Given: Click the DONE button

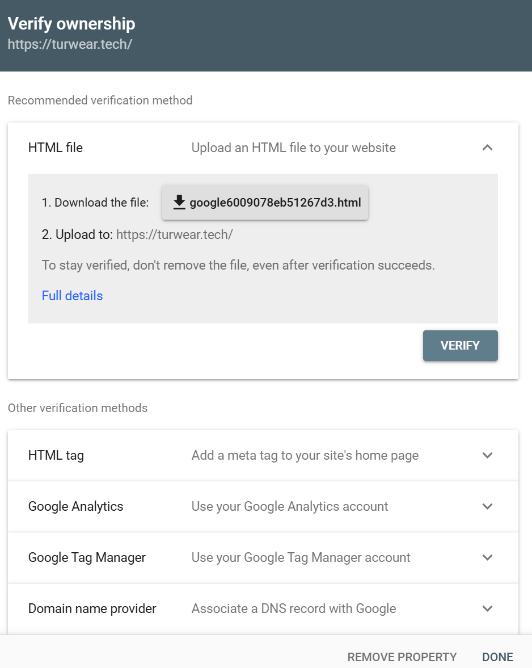Looking at the screenshot, I should tap(497, 657).
